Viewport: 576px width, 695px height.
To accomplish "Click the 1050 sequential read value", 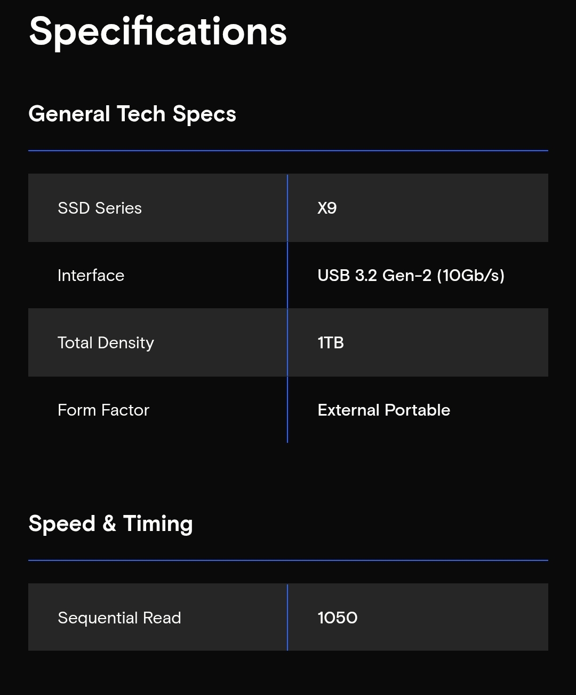I will 338,618.
